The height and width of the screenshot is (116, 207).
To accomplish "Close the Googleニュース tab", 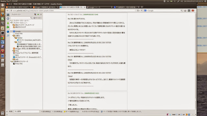I will [112, 7].
